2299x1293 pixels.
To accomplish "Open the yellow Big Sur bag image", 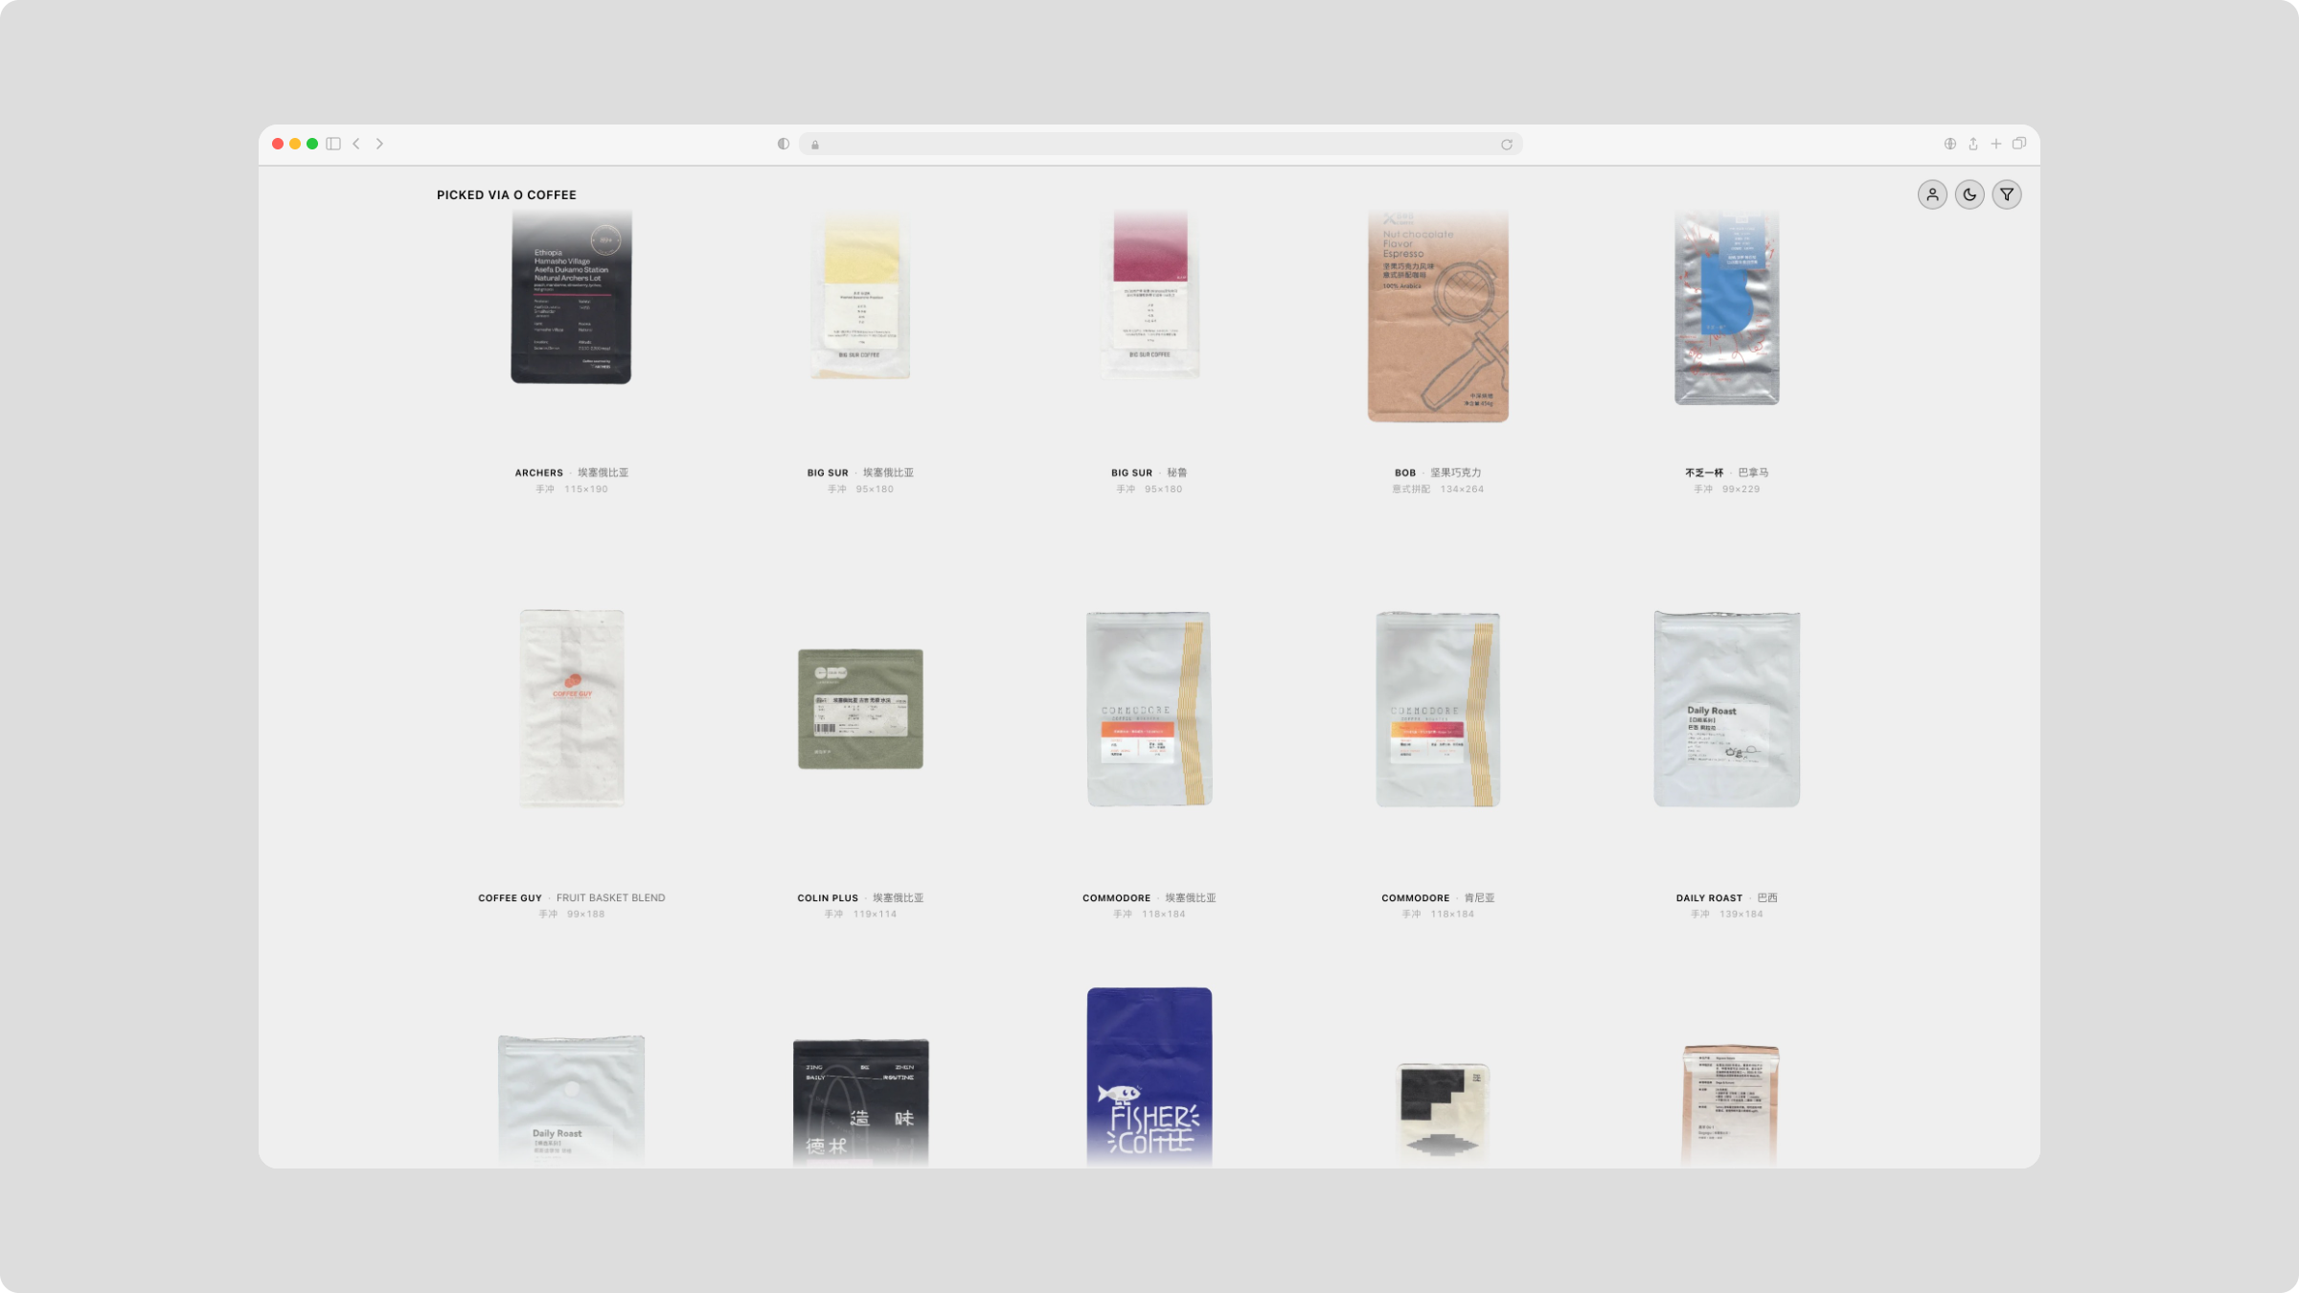I will pyautogui.click(x=860, y=295).
